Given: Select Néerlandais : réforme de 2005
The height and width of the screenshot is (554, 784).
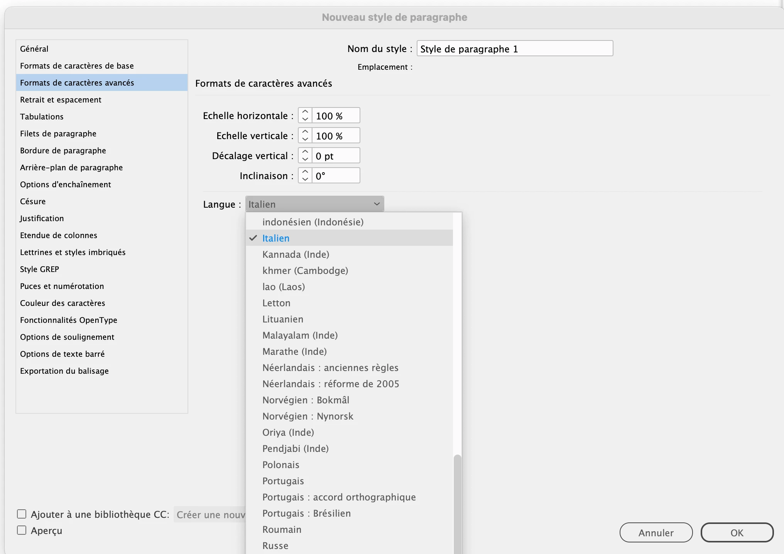Looking at the screenshot, I should [331, 384].
